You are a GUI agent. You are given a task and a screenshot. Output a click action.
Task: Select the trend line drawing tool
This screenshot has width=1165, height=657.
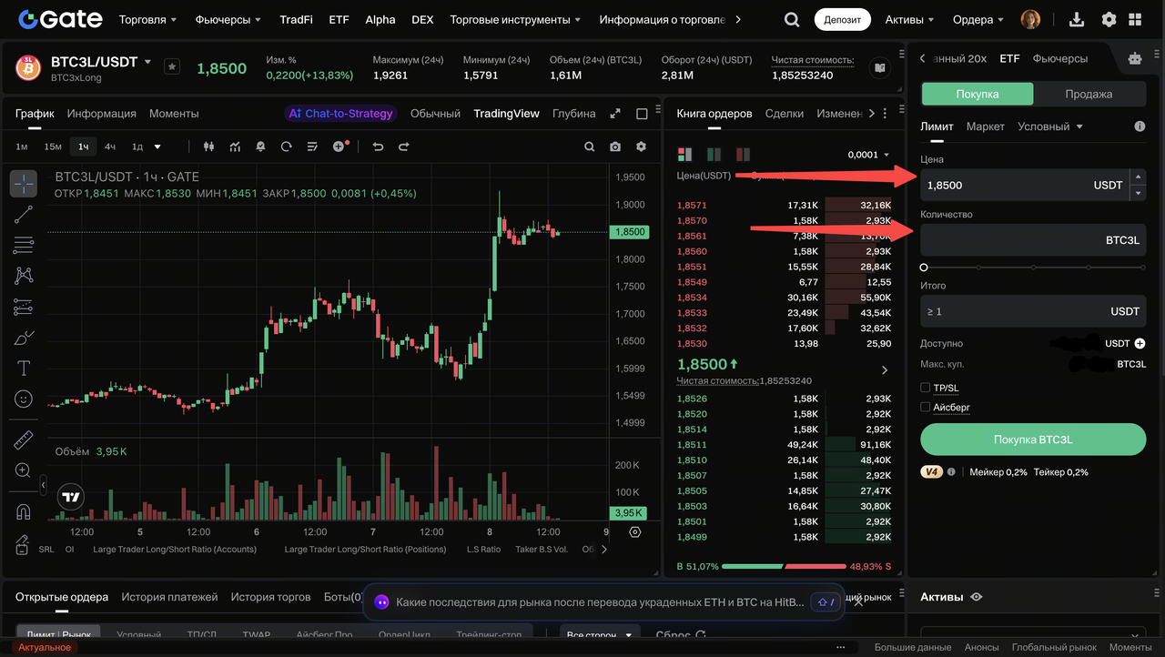24,215
